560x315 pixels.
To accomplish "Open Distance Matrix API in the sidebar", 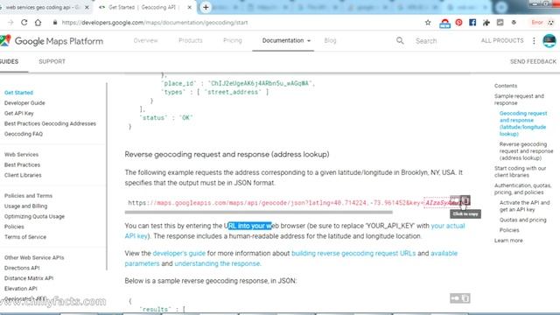I will 29,278.
